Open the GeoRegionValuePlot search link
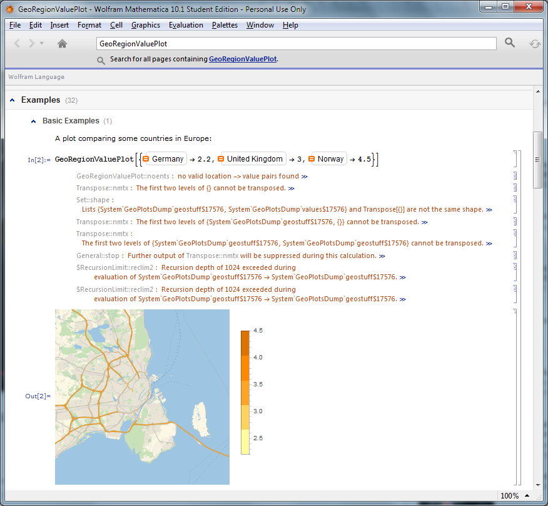This screenshot has width=548, height=506. pyautogui.click(x=243, y=59)
